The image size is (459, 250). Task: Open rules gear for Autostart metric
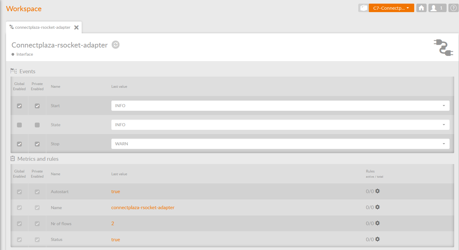[378, 191]
